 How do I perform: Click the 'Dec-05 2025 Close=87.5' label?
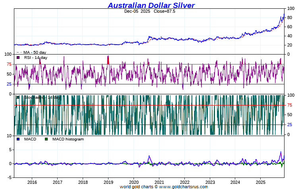[150, 12]
